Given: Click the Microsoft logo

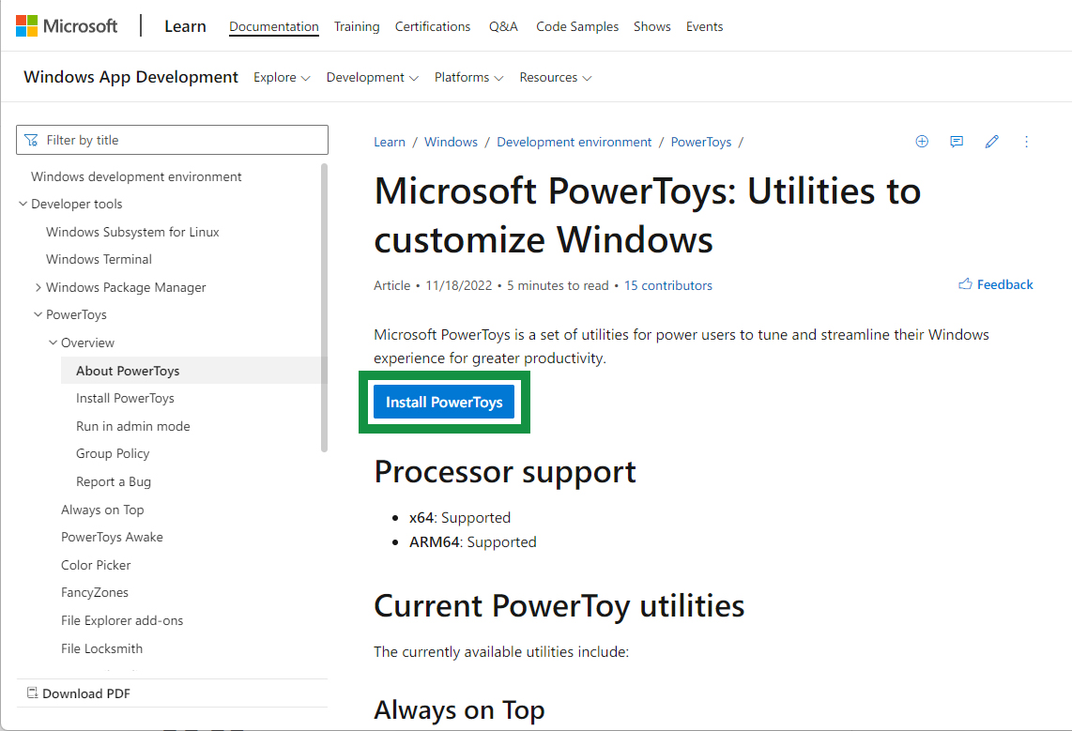Looking at the screenshot, I should pos(67,26).
